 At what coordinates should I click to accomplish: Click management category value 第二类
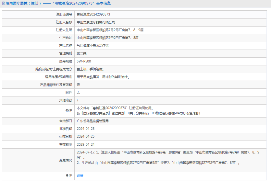(x=81, y=53)
